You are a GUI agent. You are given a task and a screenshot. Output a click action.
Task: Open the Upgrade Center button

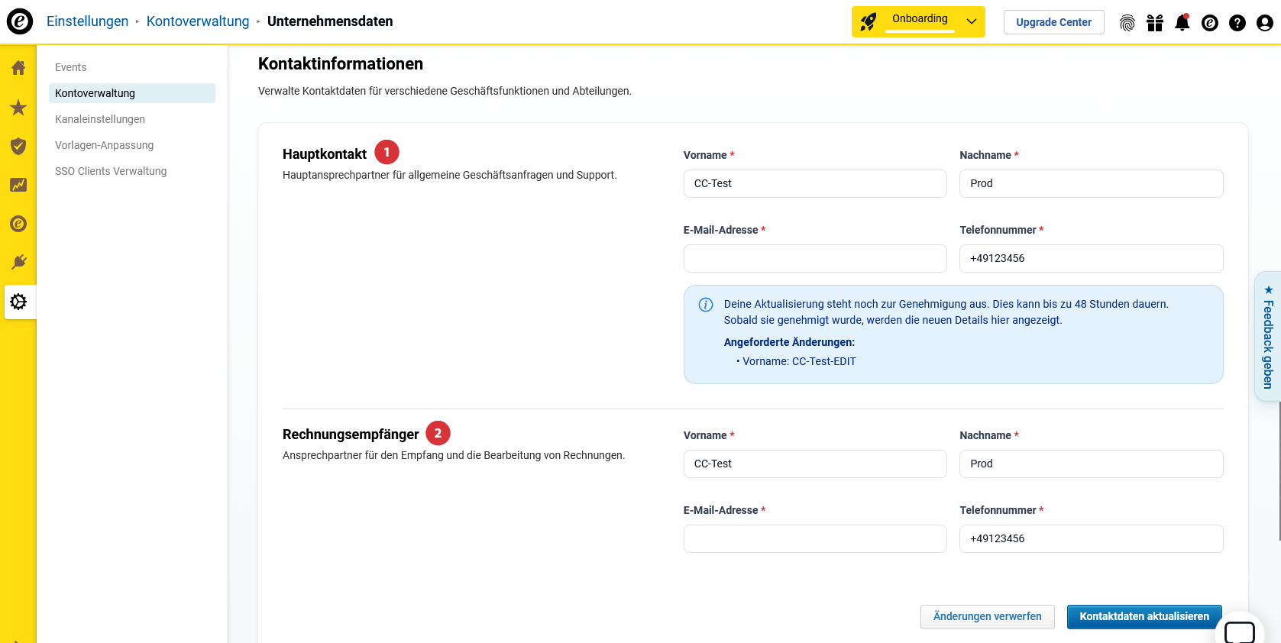point(1053,22)
